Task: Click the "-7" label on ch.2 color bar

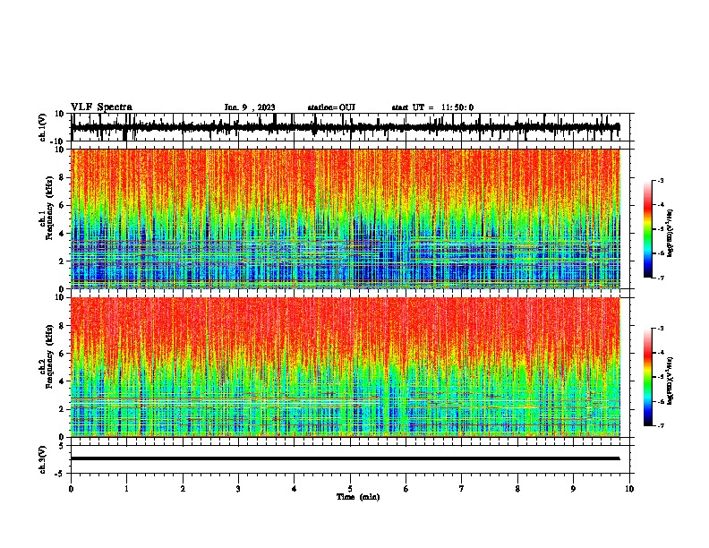Action: pos(661,426)
